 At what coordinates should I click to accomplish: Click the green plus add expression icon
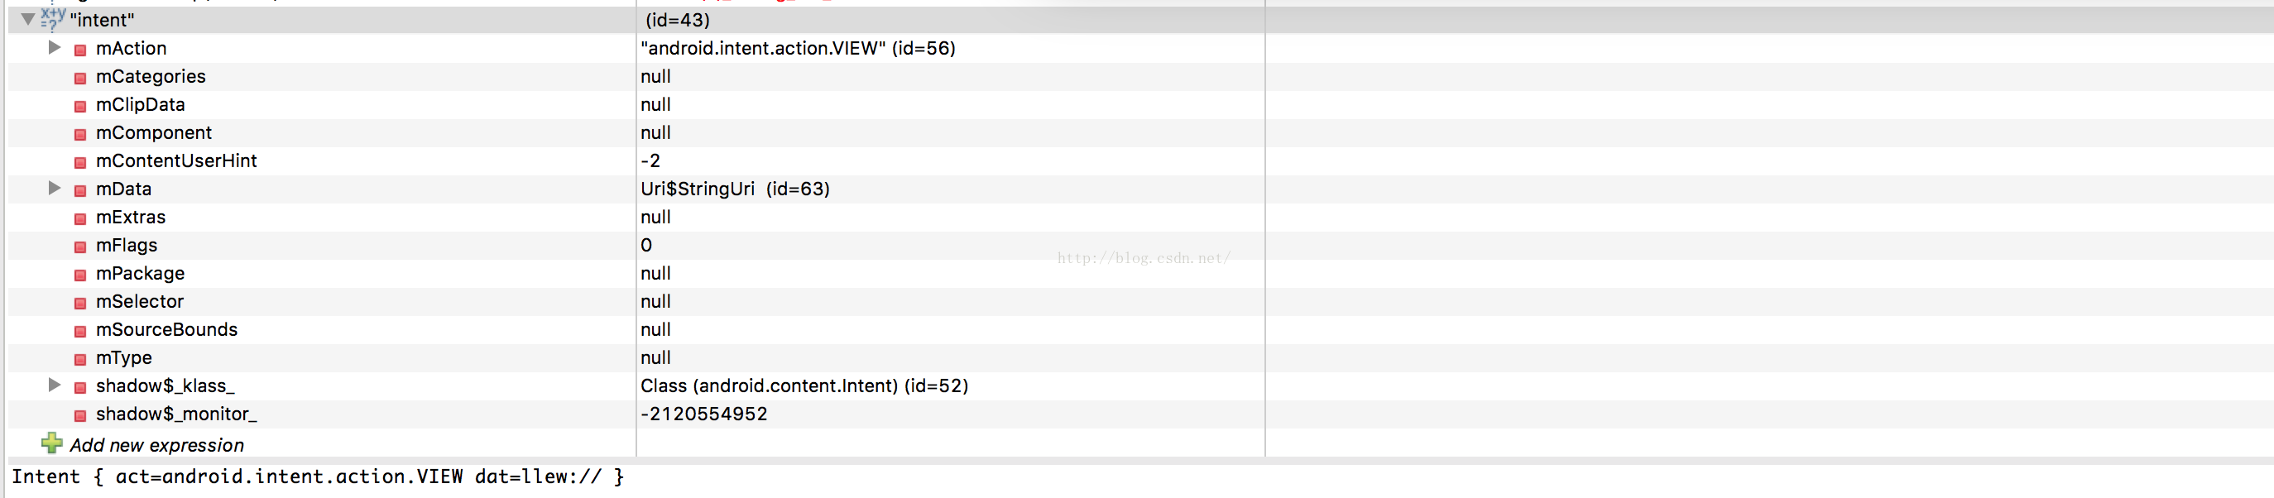click(x=52, y=443)
